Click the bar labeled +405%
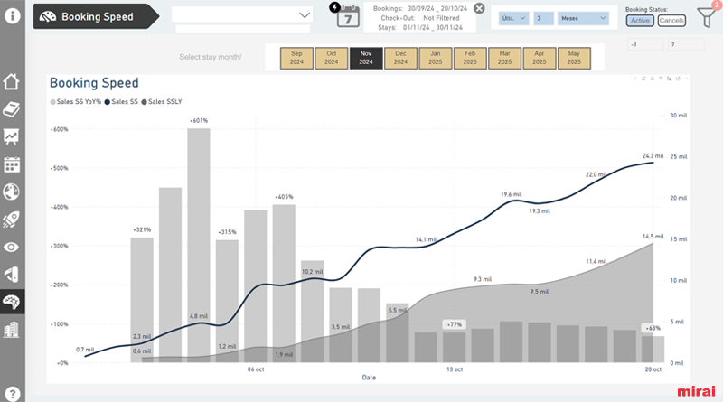Screen dimensions: 723x402 (284, 284)
